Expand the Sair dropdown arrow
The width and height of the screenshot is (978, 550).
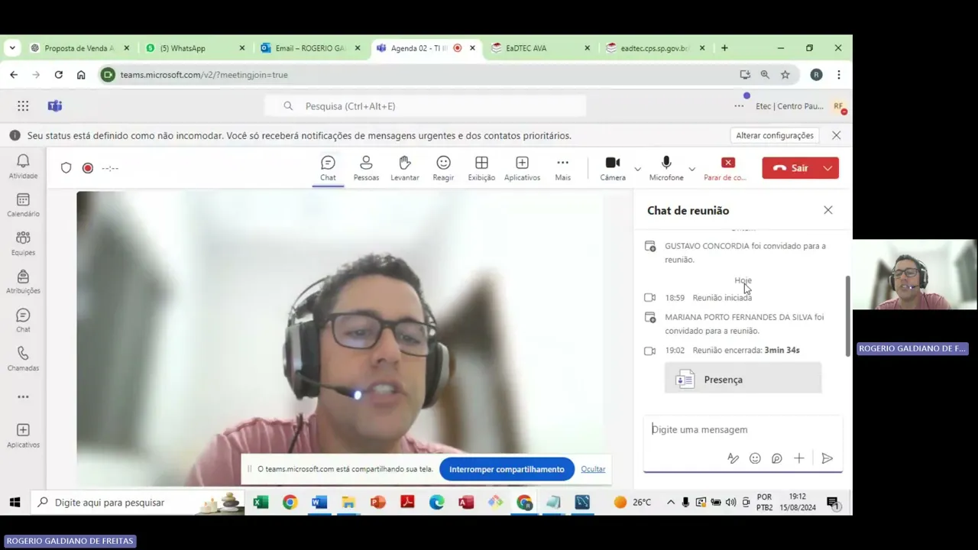[828, 168]
